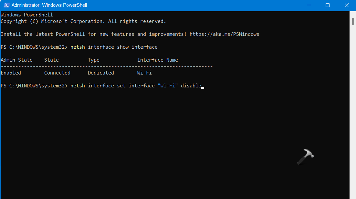This screenshot has width=356, height=199.
Task: Click the quoted "Wi-Fi" in the set command
Action: point(168,86)
